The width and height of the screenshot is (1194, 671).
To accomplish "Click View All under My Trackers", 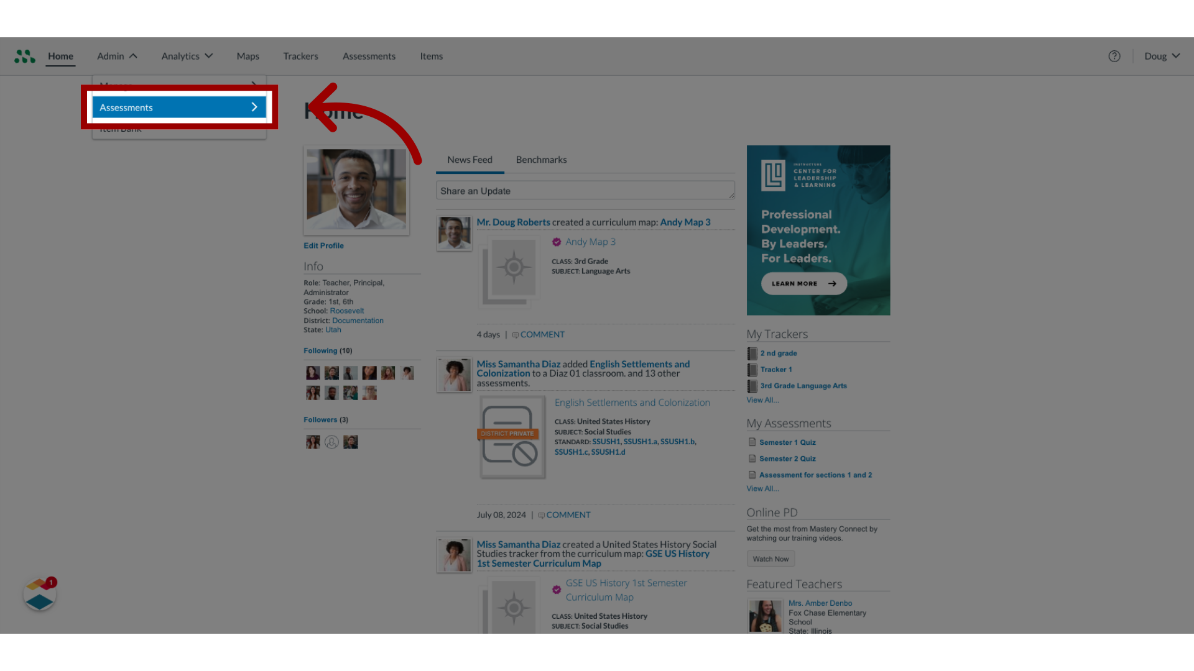I will click(x=762, y=400).
